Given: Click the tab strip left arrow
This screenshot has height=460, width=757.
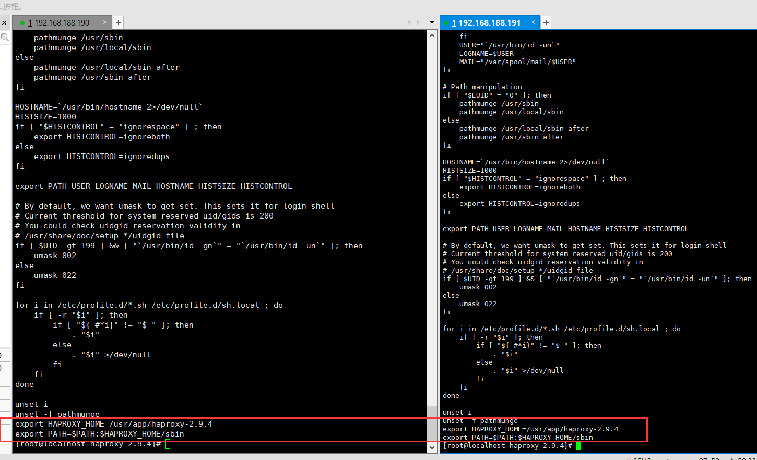Looking at the screenshot, I should [x=409, y=22].
